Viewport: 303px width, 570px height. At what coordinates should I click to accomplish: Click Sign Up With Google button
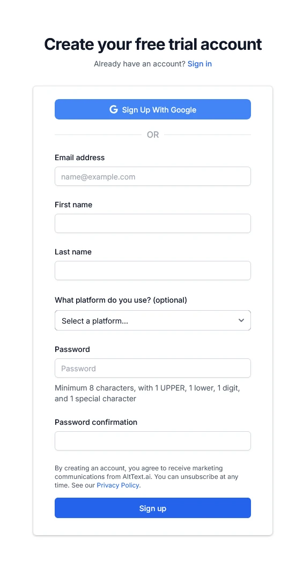point(153,109)
